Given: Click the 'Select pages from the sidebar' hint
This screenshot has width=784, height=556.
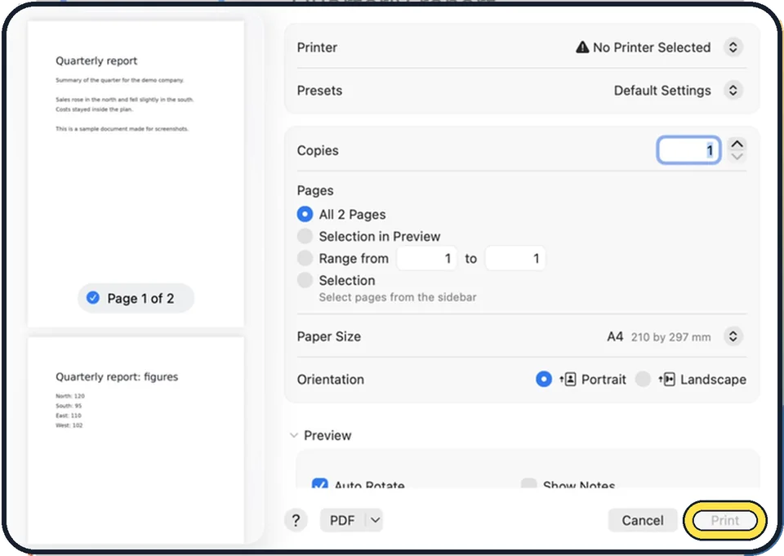Looking at the screenshot, I should (398, 297).
